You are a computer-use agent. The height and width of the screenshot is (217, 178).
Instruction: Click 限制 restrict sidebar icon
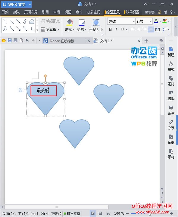tap(171, 154)
